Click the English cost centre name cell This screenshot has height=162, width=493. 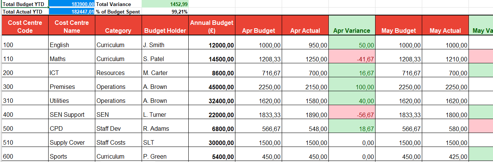[x=72, y=45]
